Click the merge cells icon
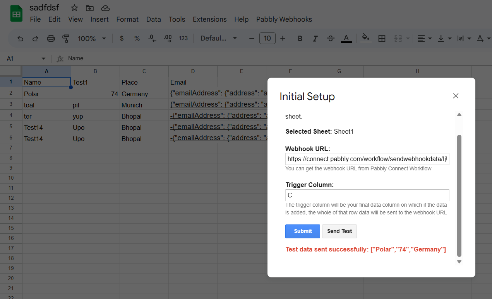 [x=398, y=38]
